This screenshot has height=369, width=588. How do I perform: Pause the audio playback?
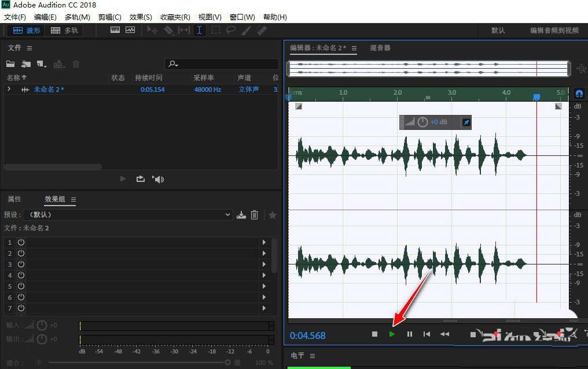(x=410, y=334)
